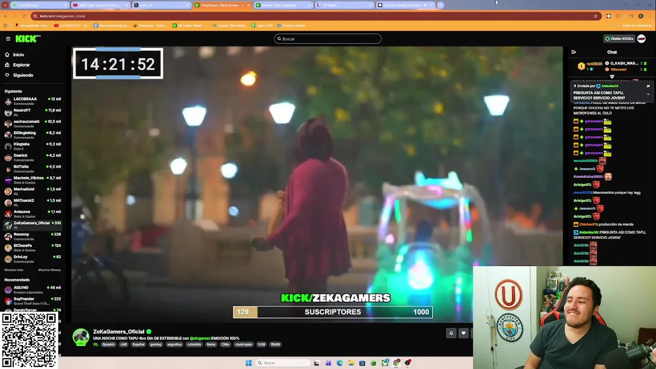Switch to the Twitch browser tab
This screenshot has height=369, width=656.
point(344,5)
